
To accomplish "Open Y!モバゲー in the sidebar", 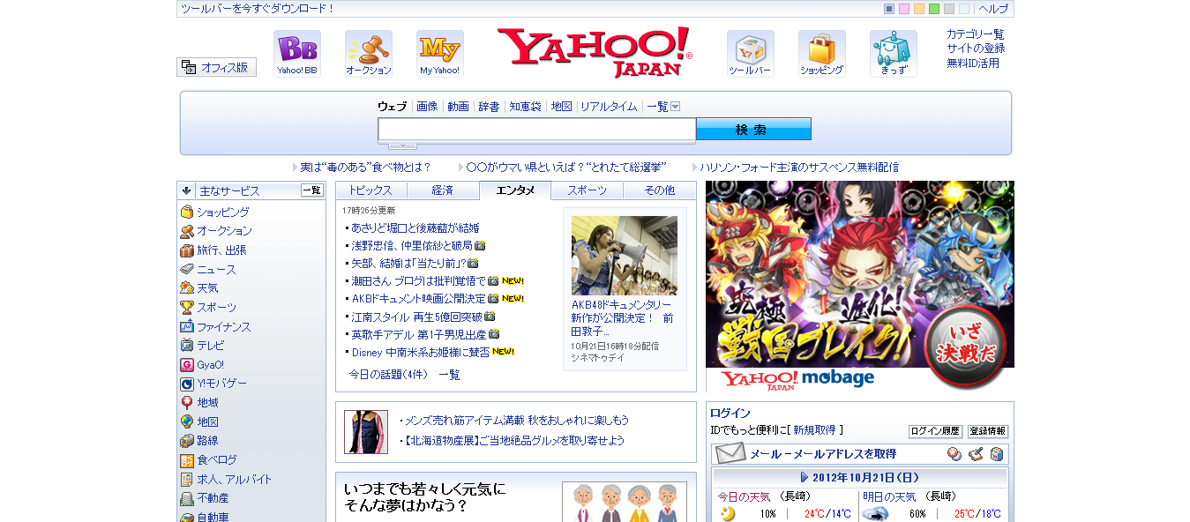I will pos(221,384).
